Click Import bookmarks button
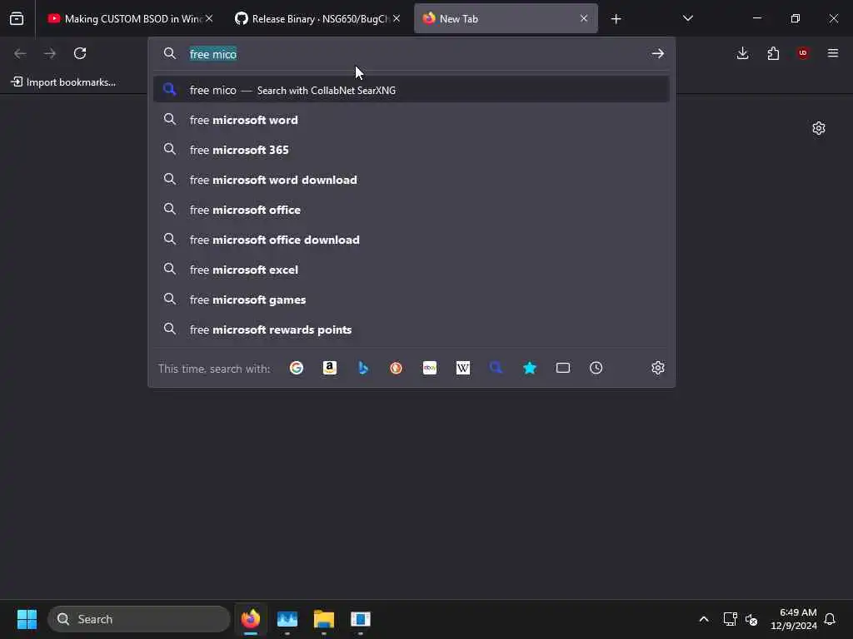The height and width of the screenshot is (639, 853). 64,82
